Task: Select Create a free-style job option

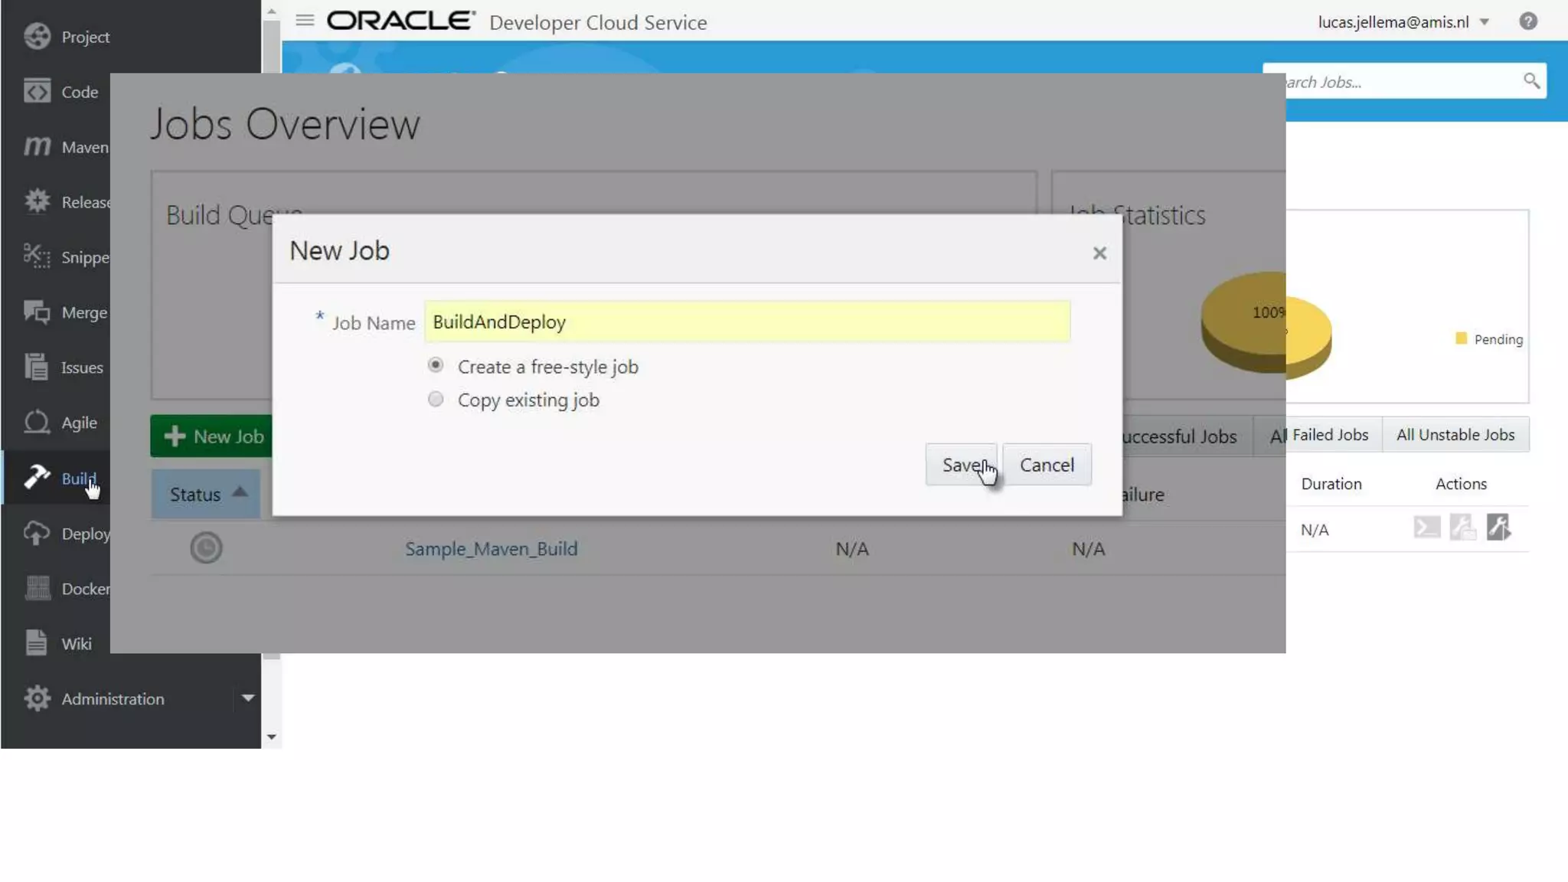Action: pos(436,365)
